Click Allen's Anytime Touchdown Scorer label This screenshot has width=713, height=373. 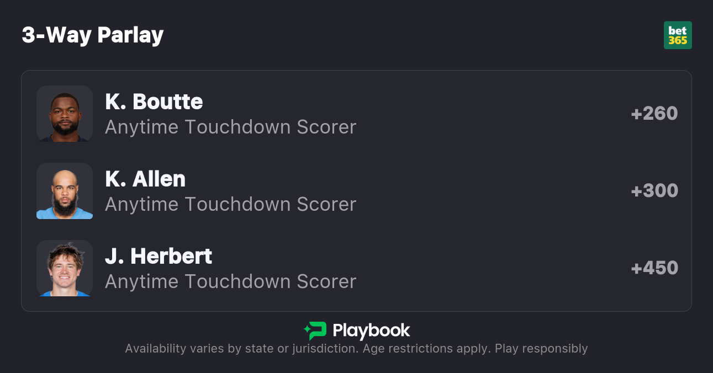pyautogui.click(x=230, y=204)
